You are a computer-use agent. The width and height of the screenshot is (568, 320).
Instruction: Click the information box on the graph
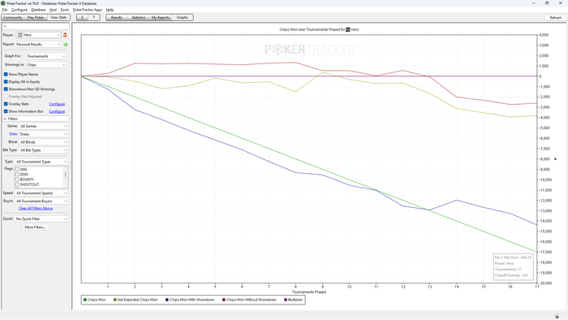[513, 266]
